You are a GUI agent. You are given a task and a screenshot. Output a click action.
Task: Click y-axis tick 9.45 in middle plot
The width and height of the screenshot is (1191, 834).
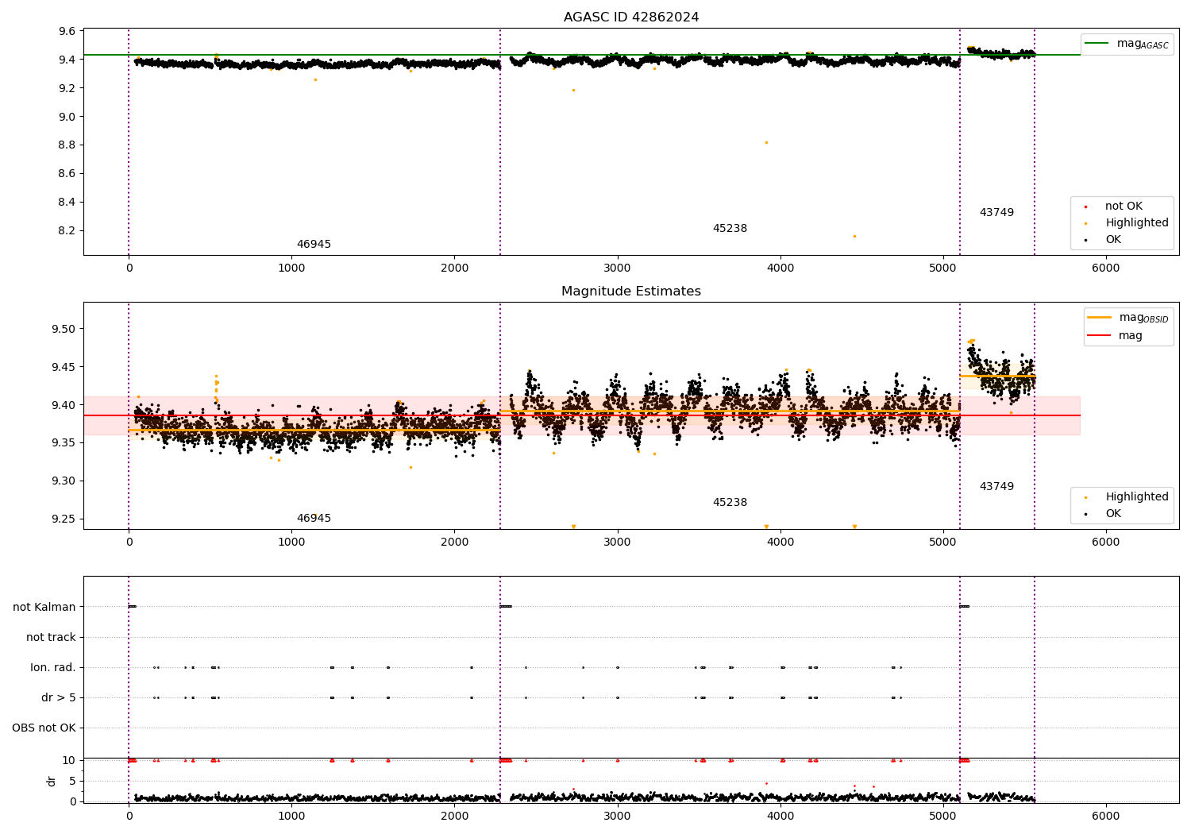coord(64,367)
